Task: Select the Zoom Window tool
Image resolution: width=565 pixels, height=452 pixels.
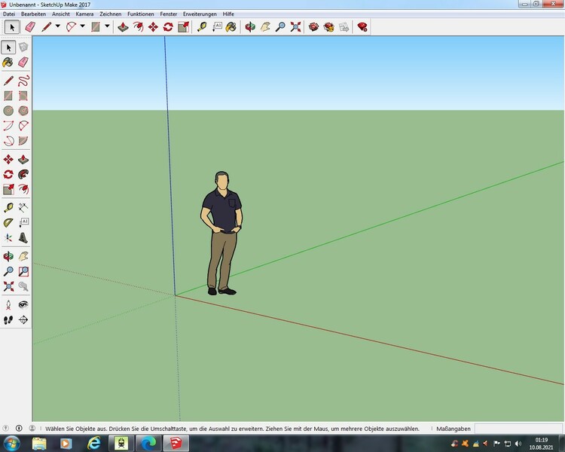Action: [23, 271]
